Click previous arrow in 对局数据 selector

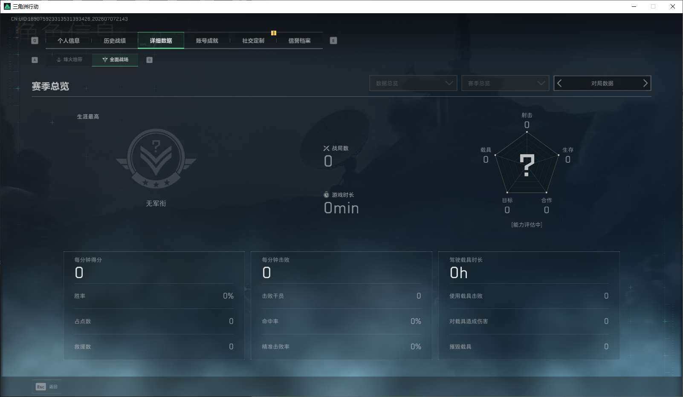[560, 83]
